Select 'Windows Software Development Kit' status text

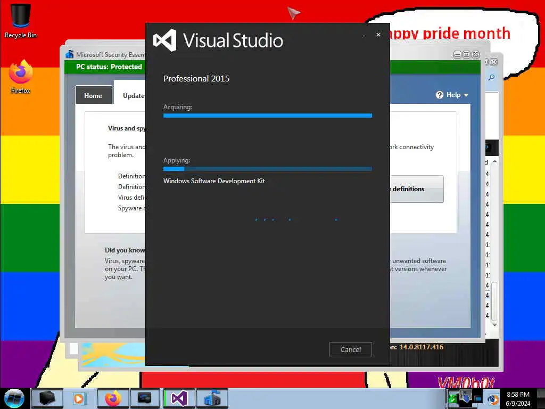pos(214,181)
